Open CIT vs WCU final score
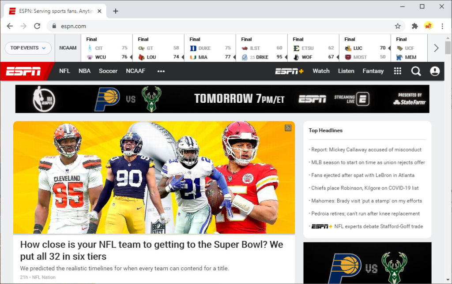452x284 pixels. click(x=107, y=48)
